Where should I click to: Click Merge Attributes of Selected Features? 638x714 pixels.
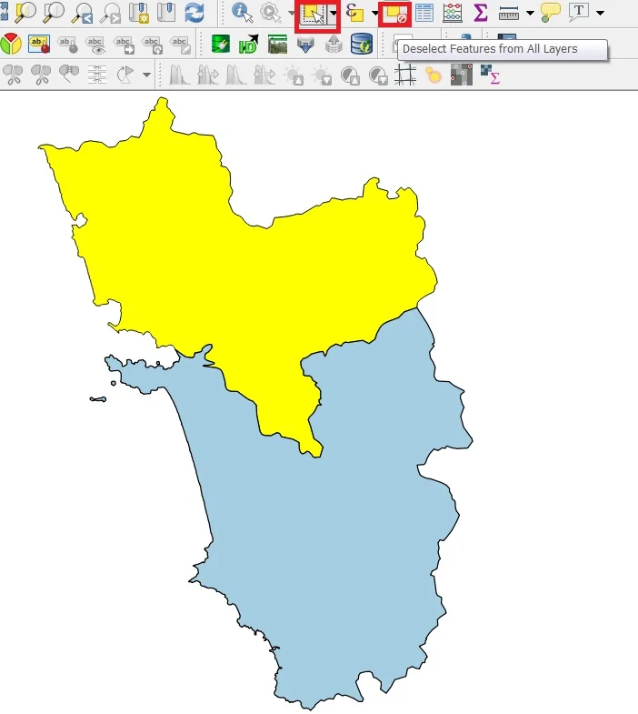[x=97, y=75]
